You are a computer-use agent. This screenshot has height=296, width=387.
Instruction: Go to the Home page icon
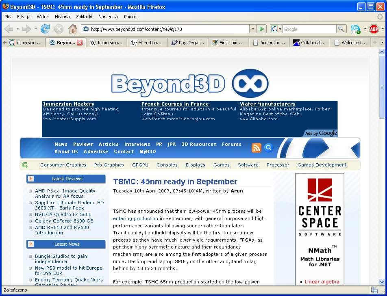coord(73,29)
